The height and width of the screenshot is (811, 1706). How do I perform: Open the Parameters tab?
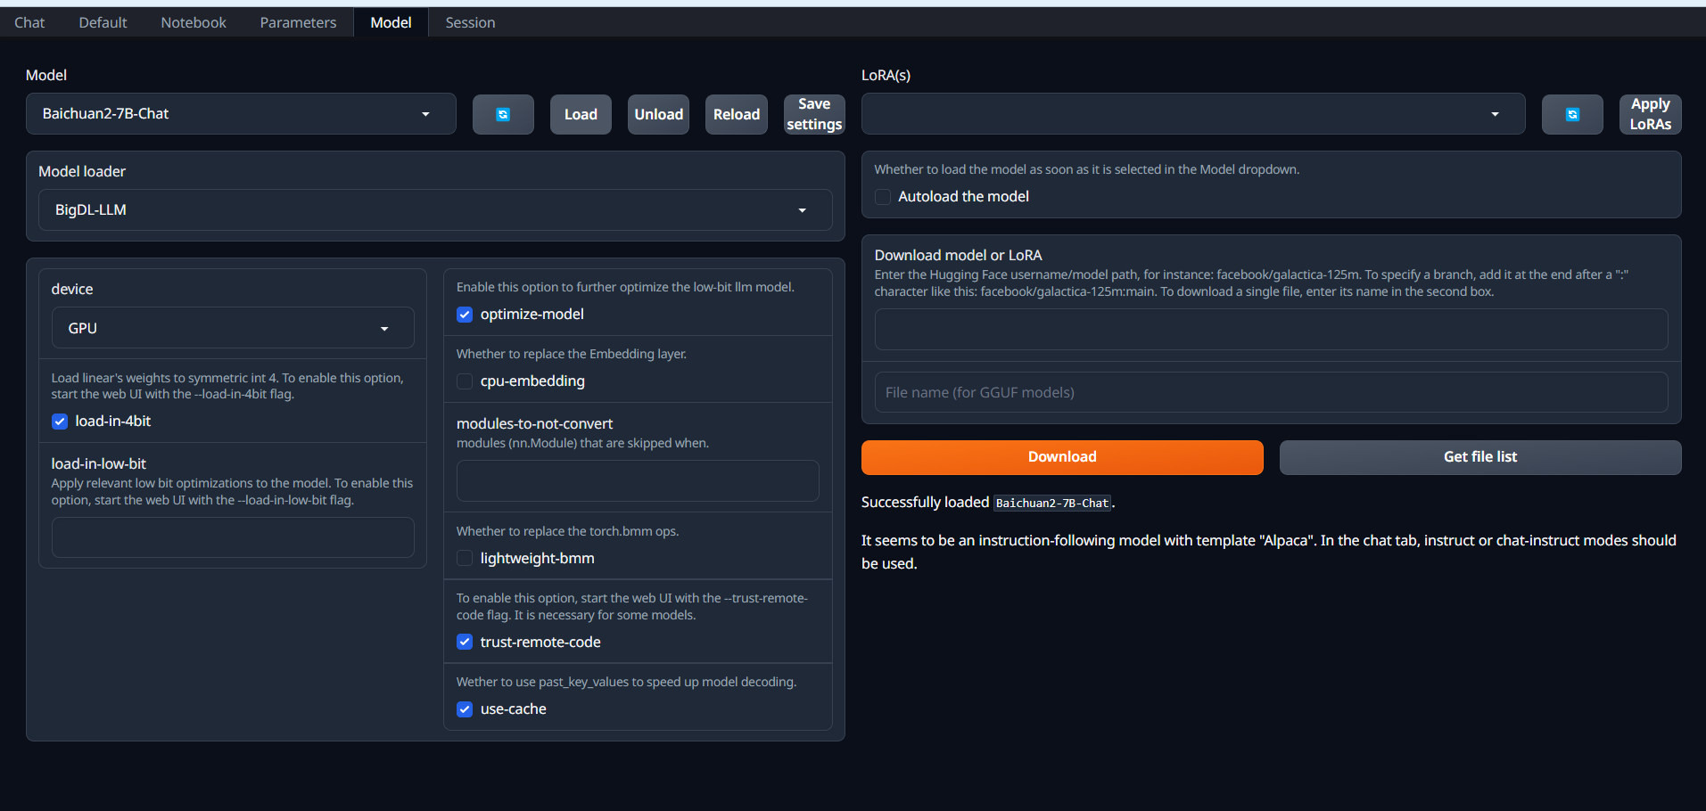pos(298,22)
